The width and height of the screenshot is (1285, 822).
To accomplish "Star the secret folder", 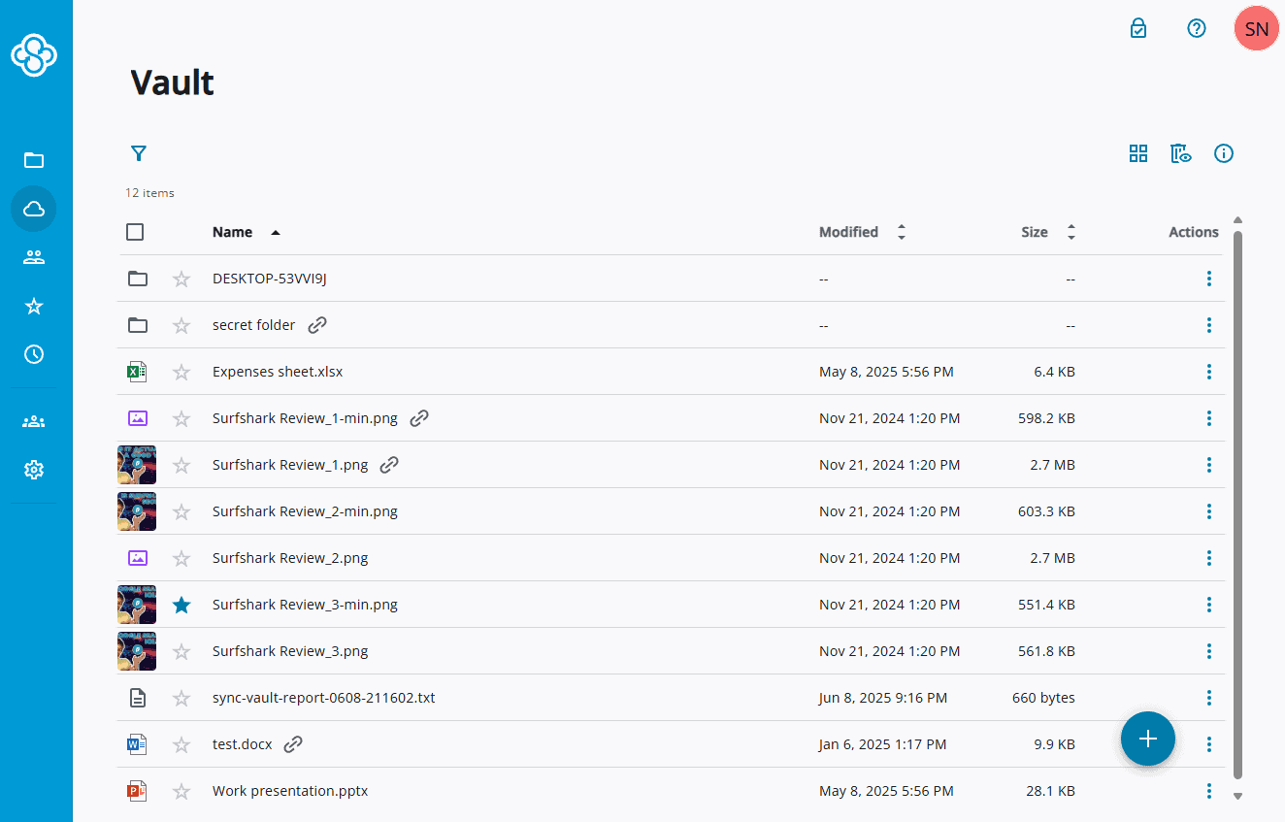I will (181, 325).
